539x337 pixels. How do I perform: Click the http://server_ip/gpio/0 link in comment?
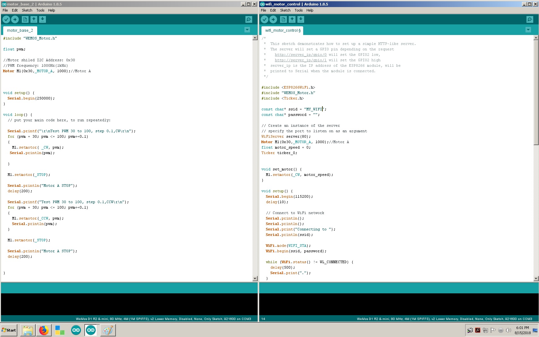click(x=301, y=55)
